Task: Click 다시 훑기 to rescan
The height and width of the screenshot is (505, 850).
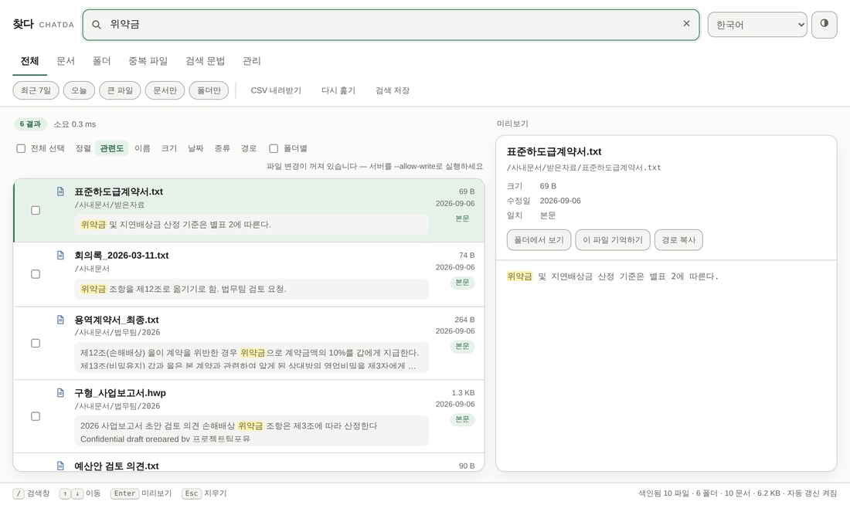Action: tap(338, 90)
